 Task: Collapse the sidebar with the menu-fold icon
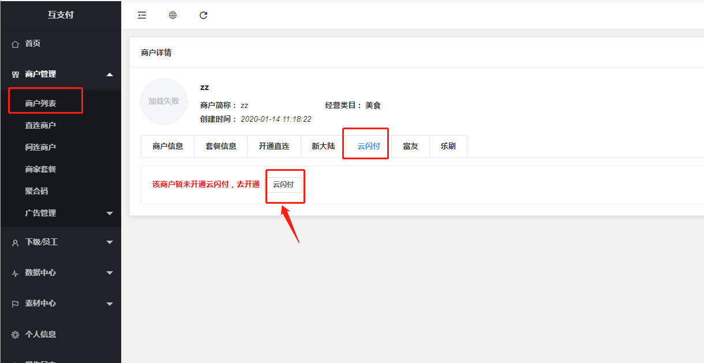tap(142, 16)
